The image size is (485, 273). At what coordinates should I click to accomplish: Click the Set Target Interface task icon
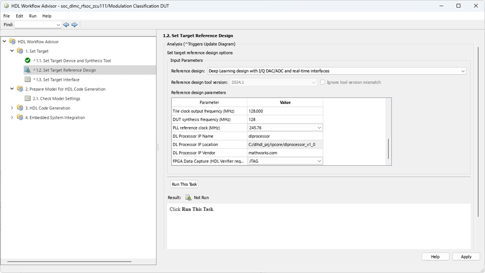[x=28, y=79]
